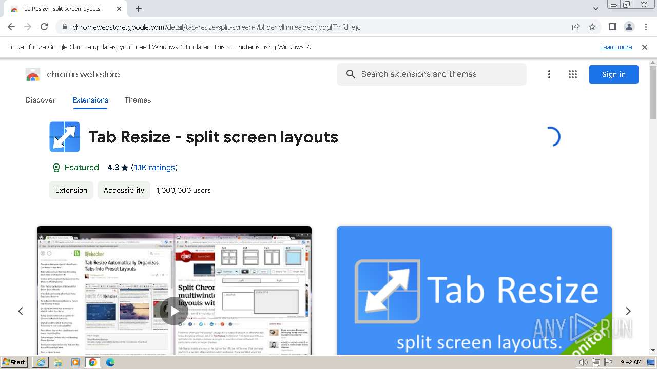Click the volume speaker tray icon
Screen dimensions: 657x369
pyautogui.click(x=584, y=362)
